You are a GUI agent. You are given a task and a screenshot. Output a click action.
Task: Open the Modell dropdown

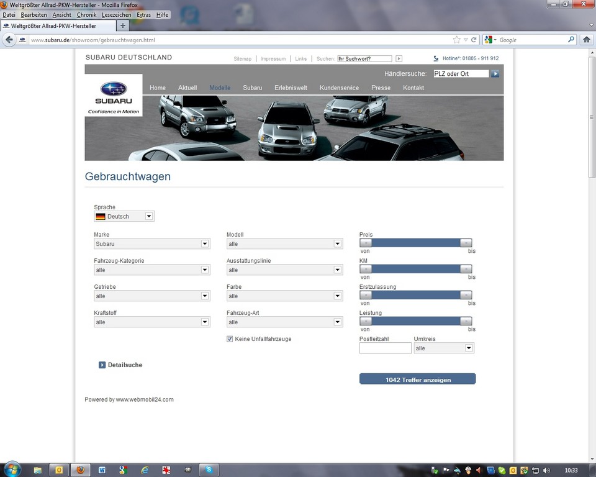pos(285,244)
